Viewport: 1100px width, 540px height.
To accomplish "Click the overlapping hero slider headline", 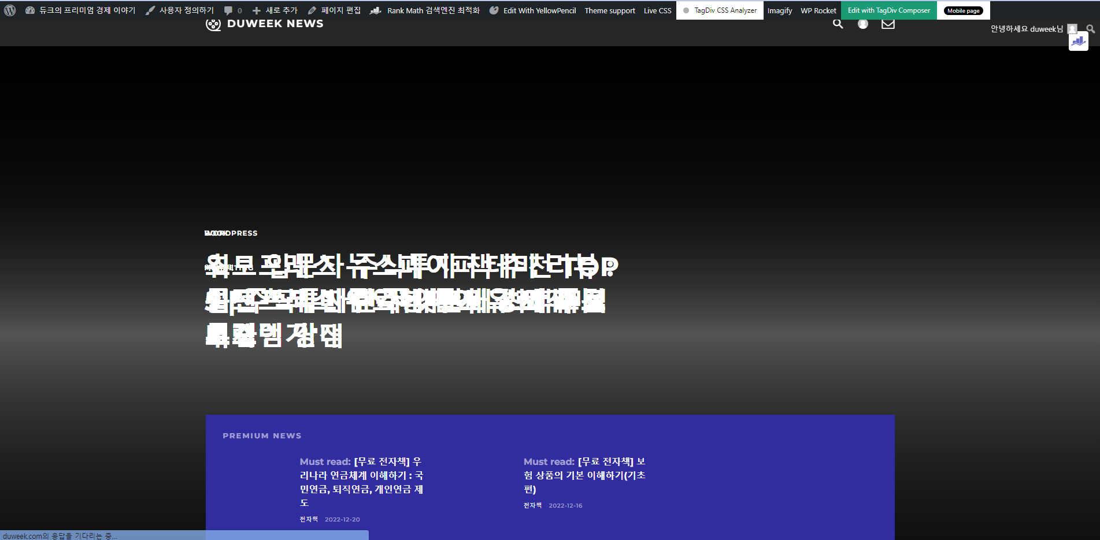I will (x=412, y=300).
